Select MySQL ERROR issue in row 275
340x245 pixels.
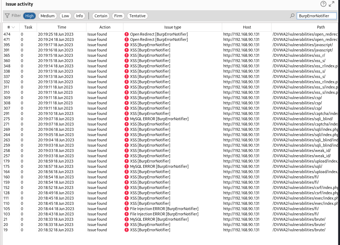[x=159, y=119]
